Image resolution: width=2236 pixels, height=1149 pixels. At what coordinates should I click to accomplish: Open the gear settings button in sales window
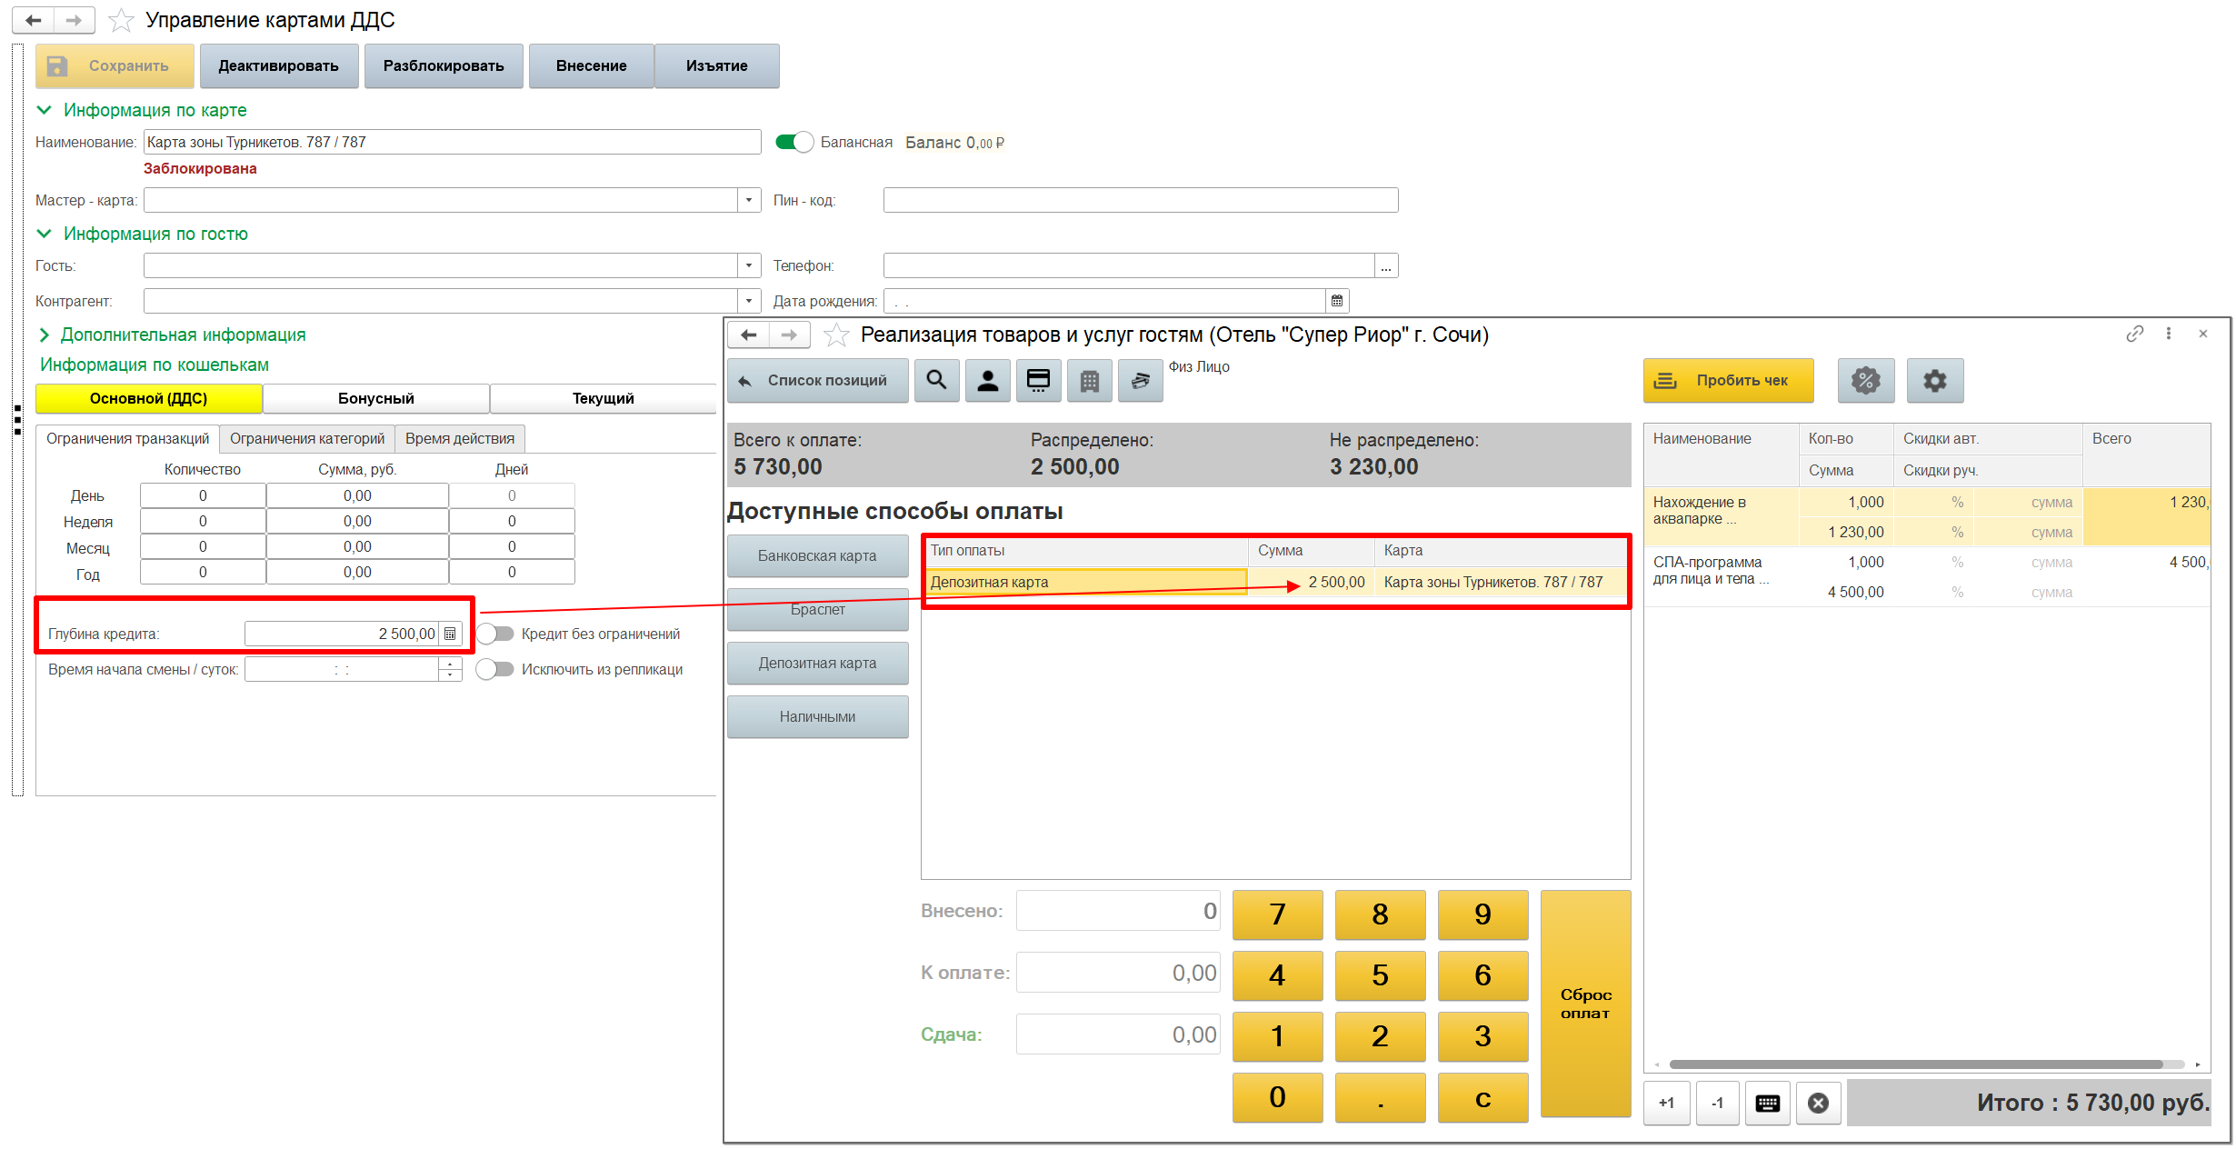click(x=1934, y=380)
